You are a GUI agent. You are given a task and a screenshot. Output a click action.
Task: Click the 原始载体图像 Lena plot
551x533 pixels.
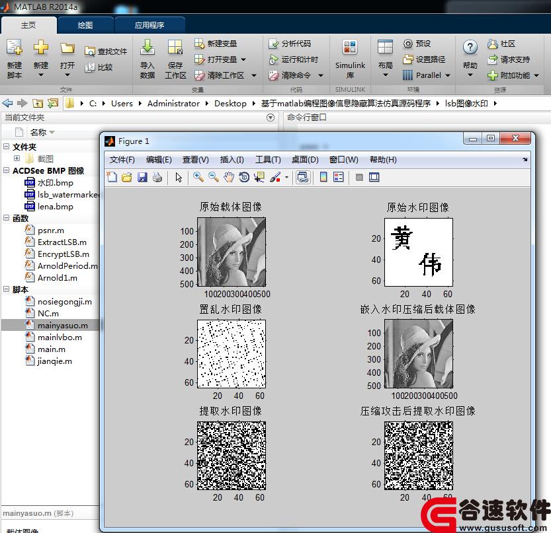coord(232,252)
